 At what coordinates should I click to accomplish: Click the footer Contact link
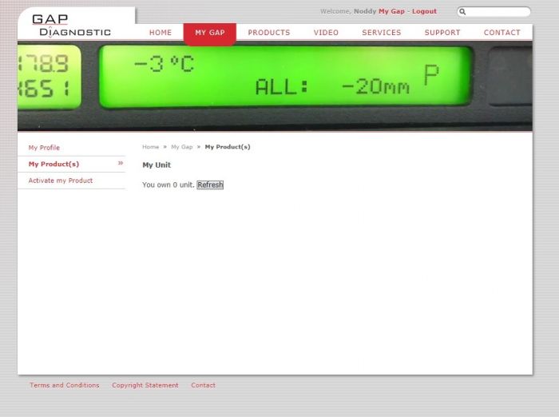(203, 385)
